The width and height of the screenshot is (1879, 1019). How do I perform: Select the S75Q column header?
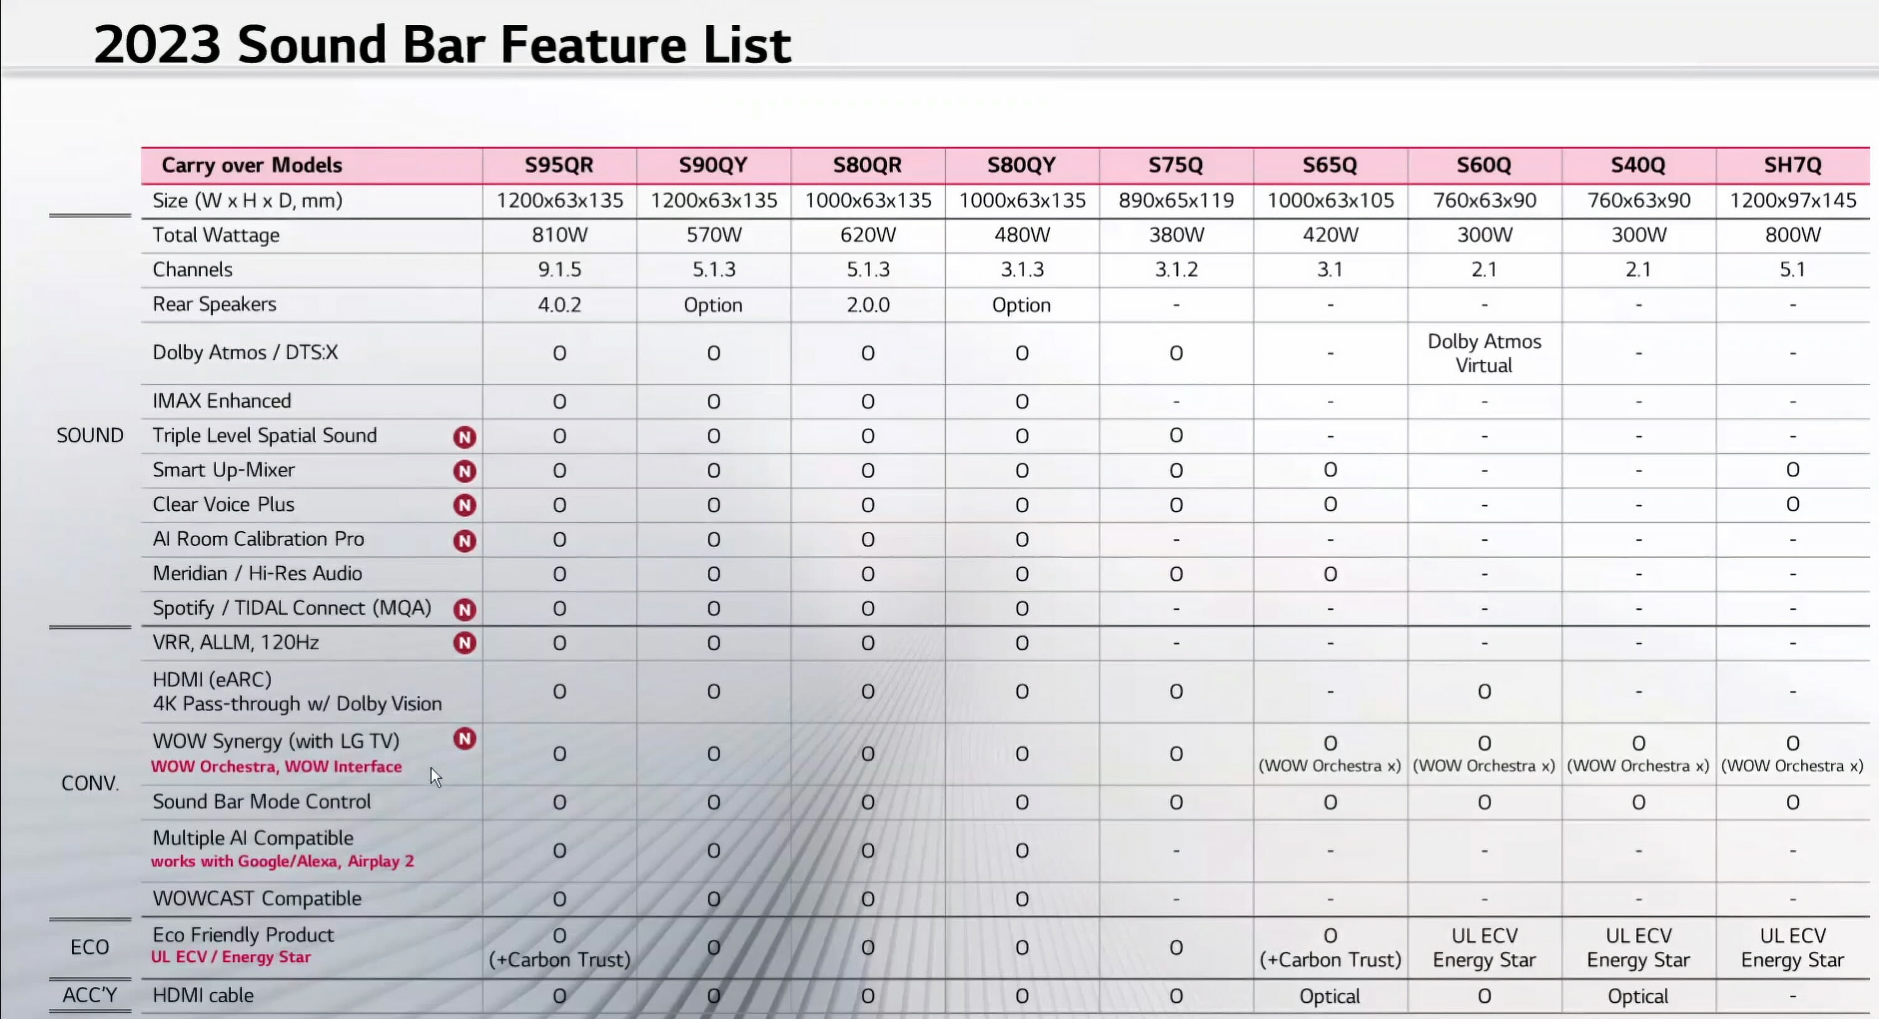[1175, 165]
